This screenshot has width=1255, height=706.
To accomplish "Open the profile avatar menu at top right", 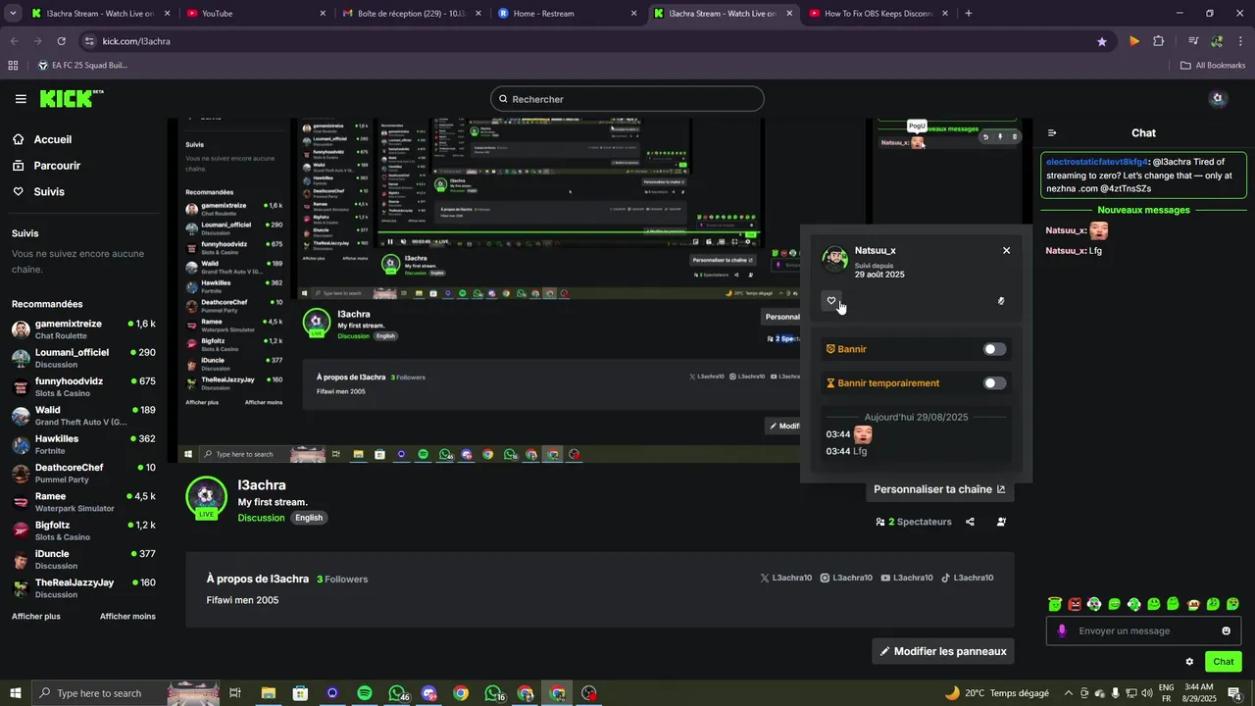I will pos(1218,98).
